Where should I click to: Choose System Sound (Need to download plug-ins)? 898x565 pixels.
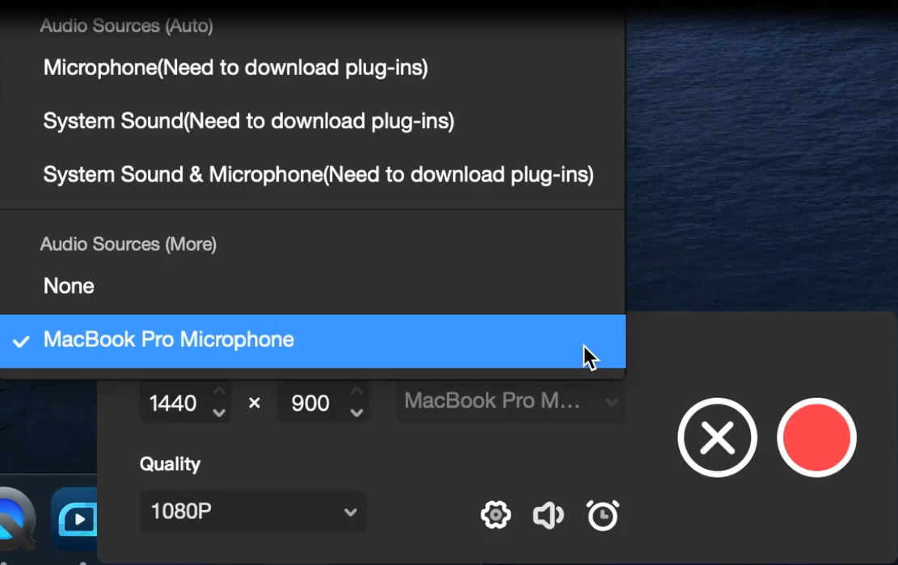pyautogui.click(x=313, y=121)
